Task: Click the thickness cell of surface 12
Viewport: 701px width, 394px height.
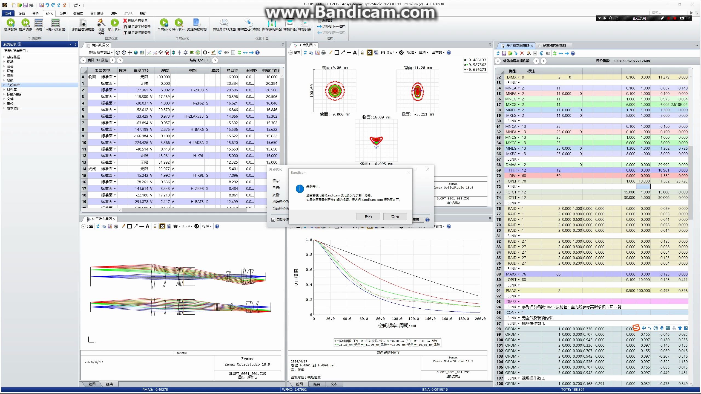Action: [x=164, y=156]
